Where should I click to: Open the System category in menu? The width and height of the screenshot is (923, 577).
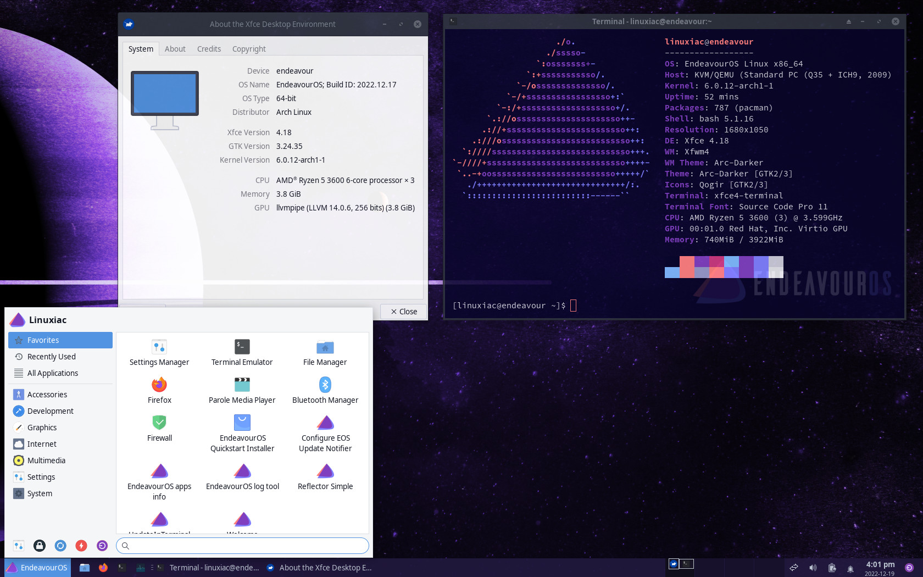[x=60, y=493]
